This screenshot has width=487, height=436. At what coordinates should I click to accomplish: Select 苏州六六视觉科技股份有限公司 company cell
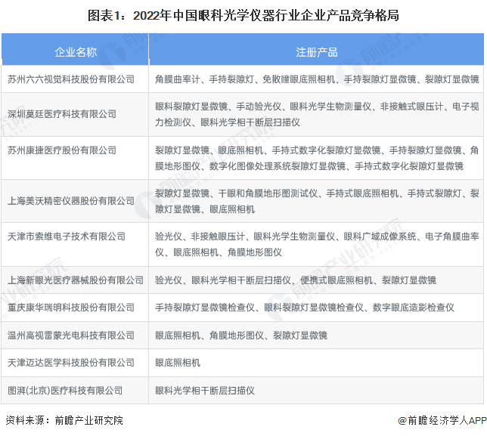tap(75, 79)
